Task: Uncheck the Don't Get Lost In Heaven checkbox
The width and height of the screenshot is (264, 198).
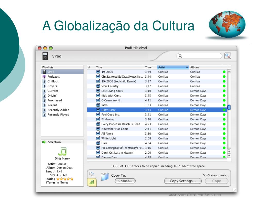Action: 98,152
